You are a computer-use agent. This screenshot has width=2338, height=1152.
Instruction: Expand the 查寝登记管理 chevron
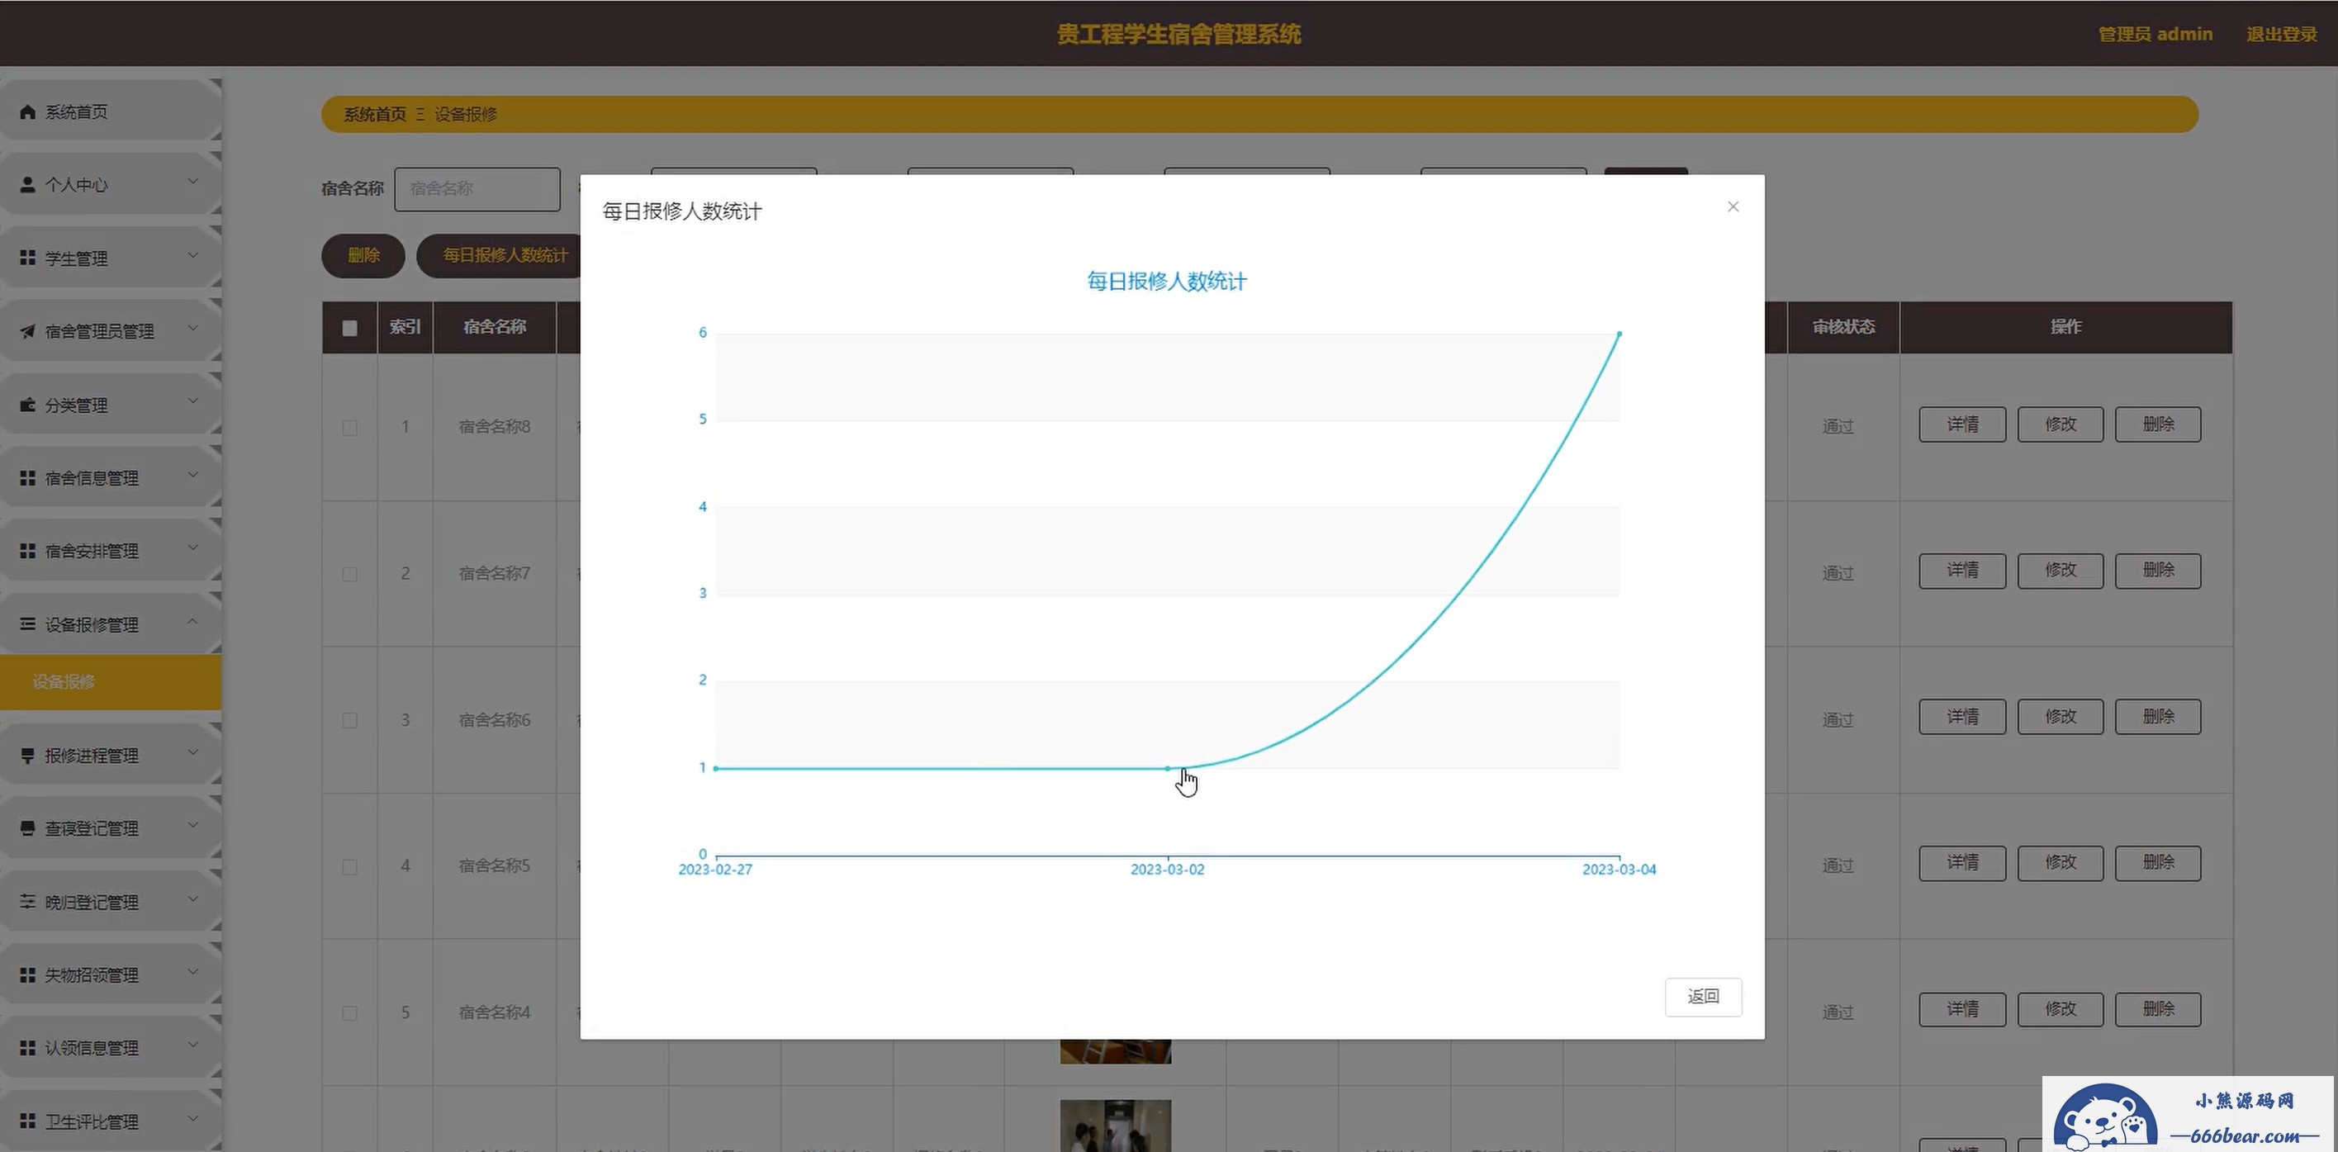point(192,825)
